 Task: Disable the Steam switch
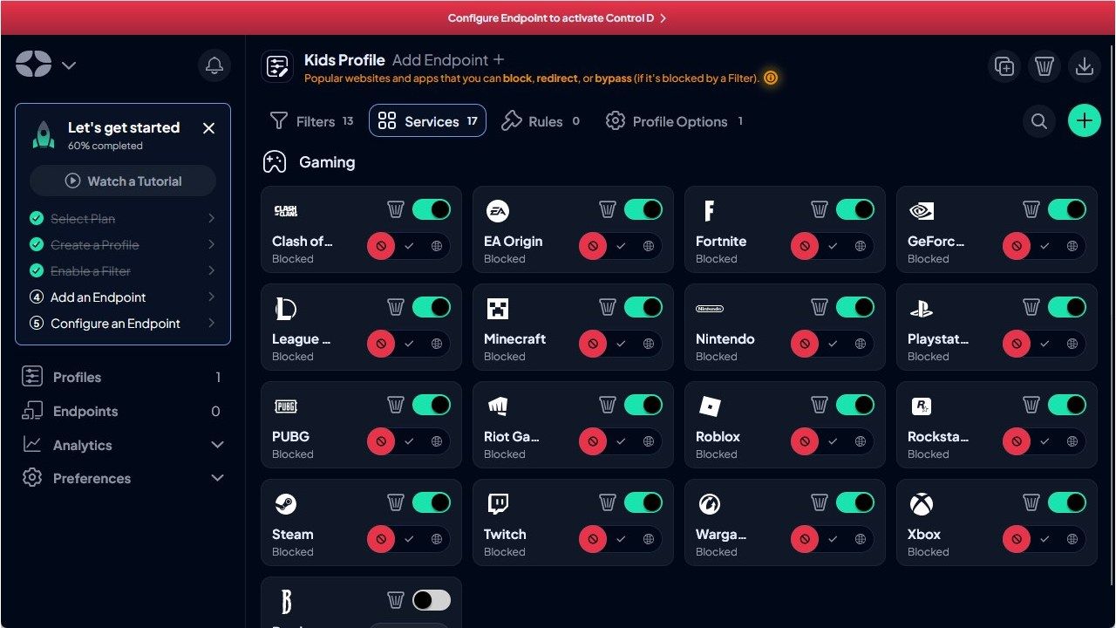click(x=432, y=502)
